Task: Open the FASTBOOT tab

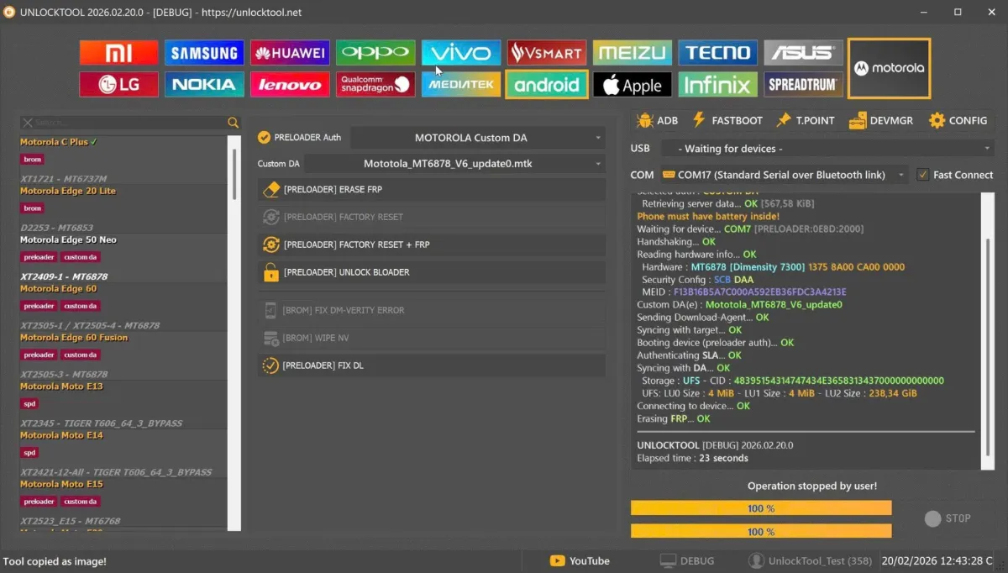Action: click(x=727, y=120)
